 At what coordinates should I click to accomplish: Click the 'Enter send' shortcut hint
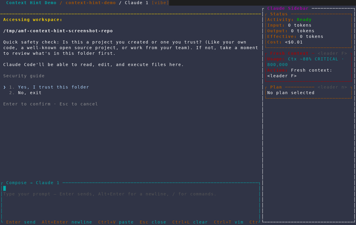point(21,222)
